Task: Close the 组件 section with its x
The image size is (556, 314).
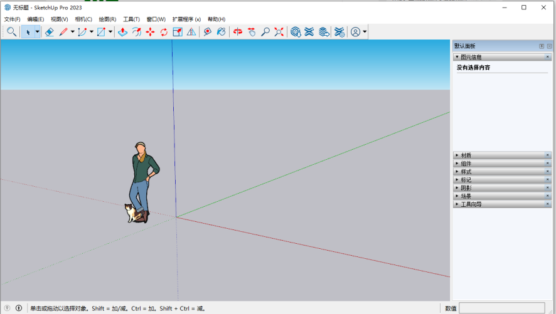Action: 547,163
